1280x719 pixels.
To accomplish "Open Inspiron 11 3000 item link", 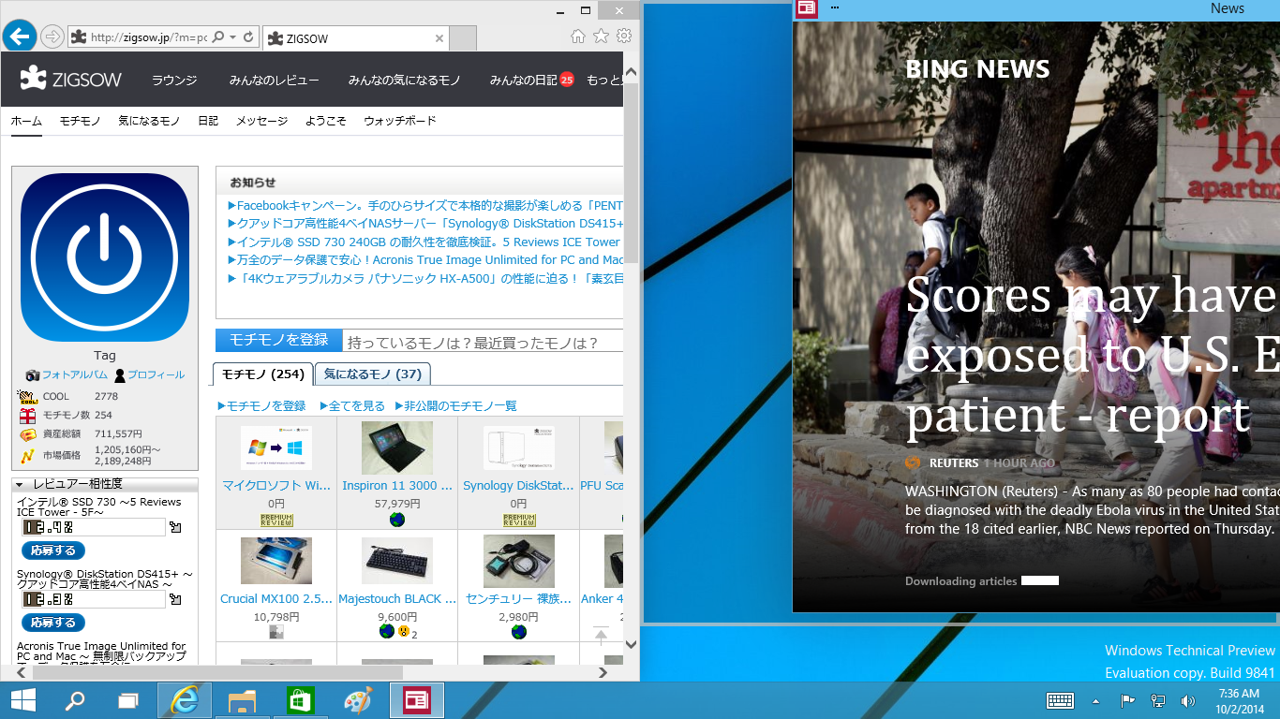I will (397, 486).
